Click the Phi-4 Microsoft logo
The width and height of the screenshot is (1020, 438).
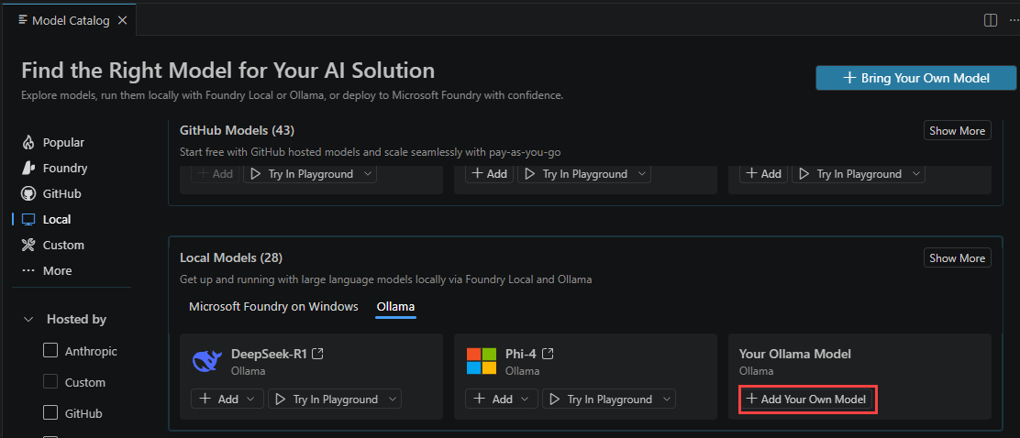pyautogui.click(x=482, y=361)
